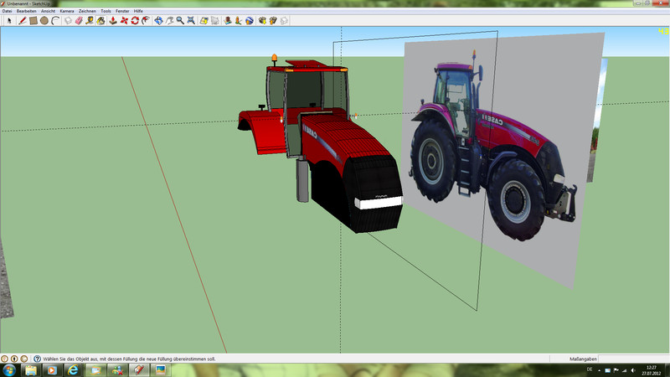Open Windows Media Player from taskbar
This screenshot has width=670, height=377.
pyautogui.click(x=52, y=370)
